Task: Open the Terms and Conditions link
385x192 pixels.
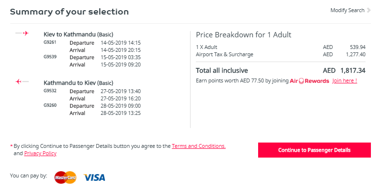Action: coord(199,146)
